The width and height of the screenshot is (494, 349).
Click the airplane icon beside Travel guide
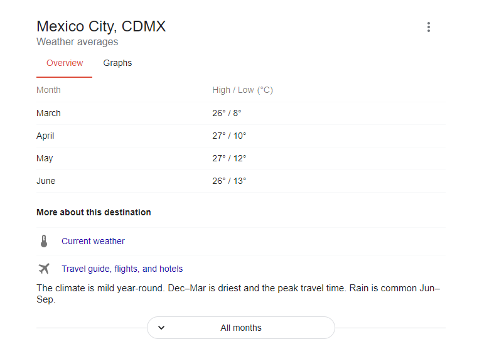tap(44, 269)
